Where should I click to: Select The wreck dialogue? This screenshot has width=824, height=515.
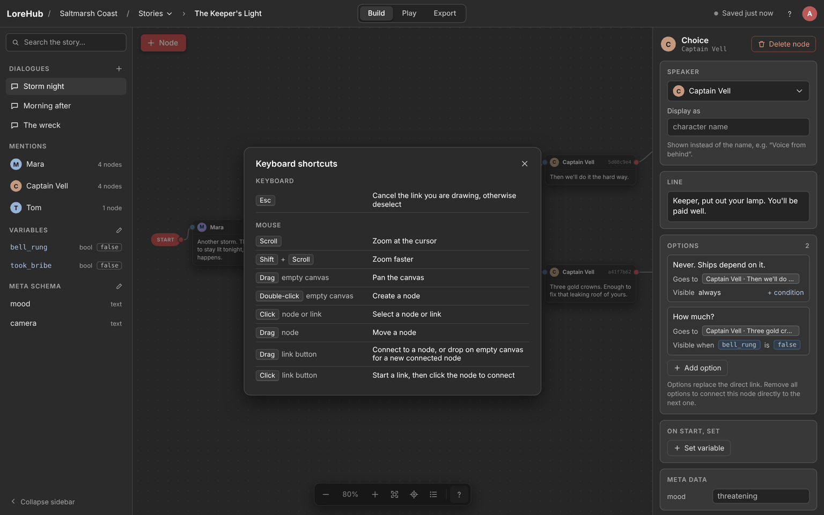(66, 125)
